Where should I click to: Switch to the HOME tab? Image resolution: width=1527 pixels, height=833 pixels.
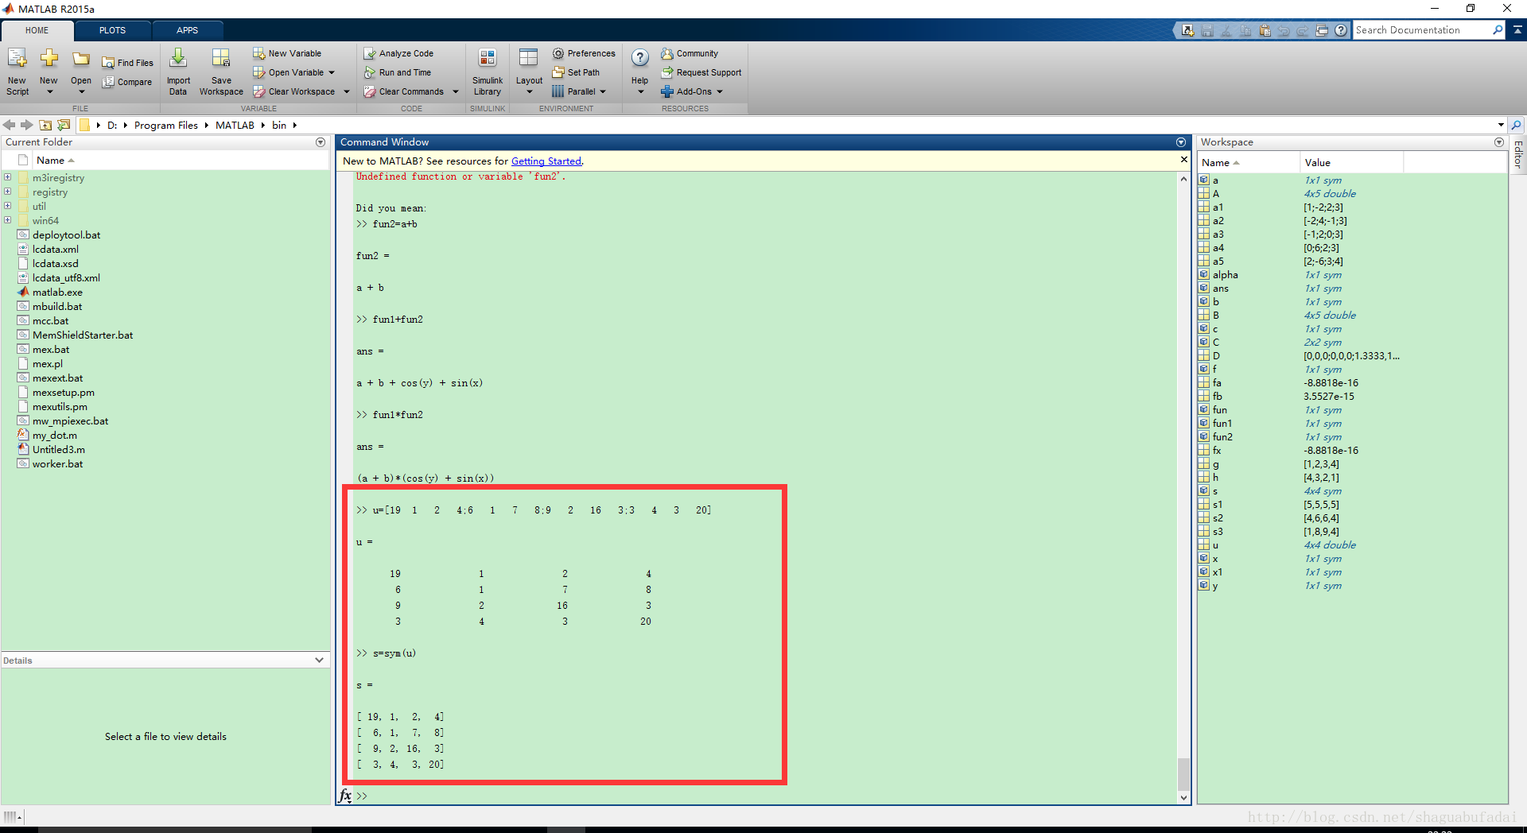tap(37, 30)
